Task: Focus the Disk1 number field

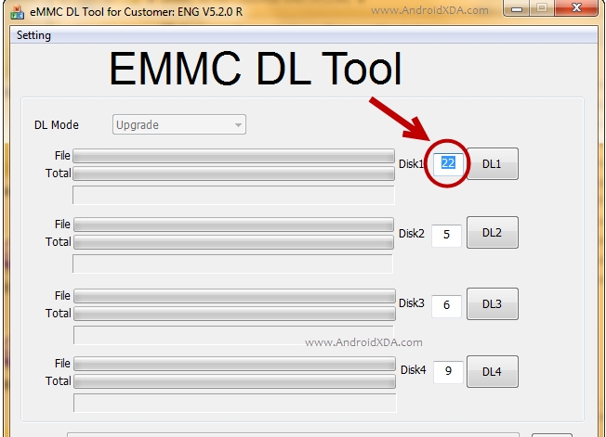Action: point(448,163)
